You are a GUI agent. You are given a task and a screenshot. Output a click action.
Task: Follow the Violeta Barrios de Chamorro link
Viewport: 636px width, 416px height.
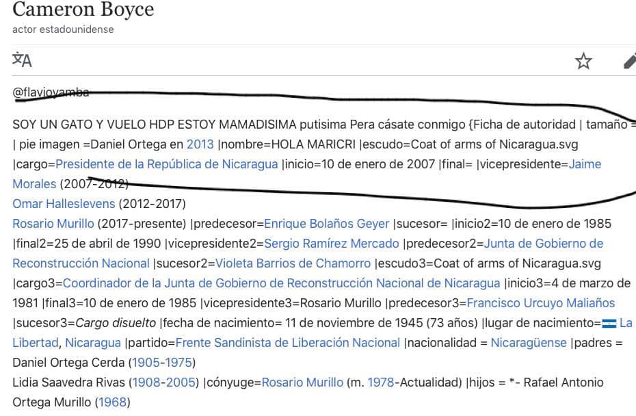pos(293,263)
